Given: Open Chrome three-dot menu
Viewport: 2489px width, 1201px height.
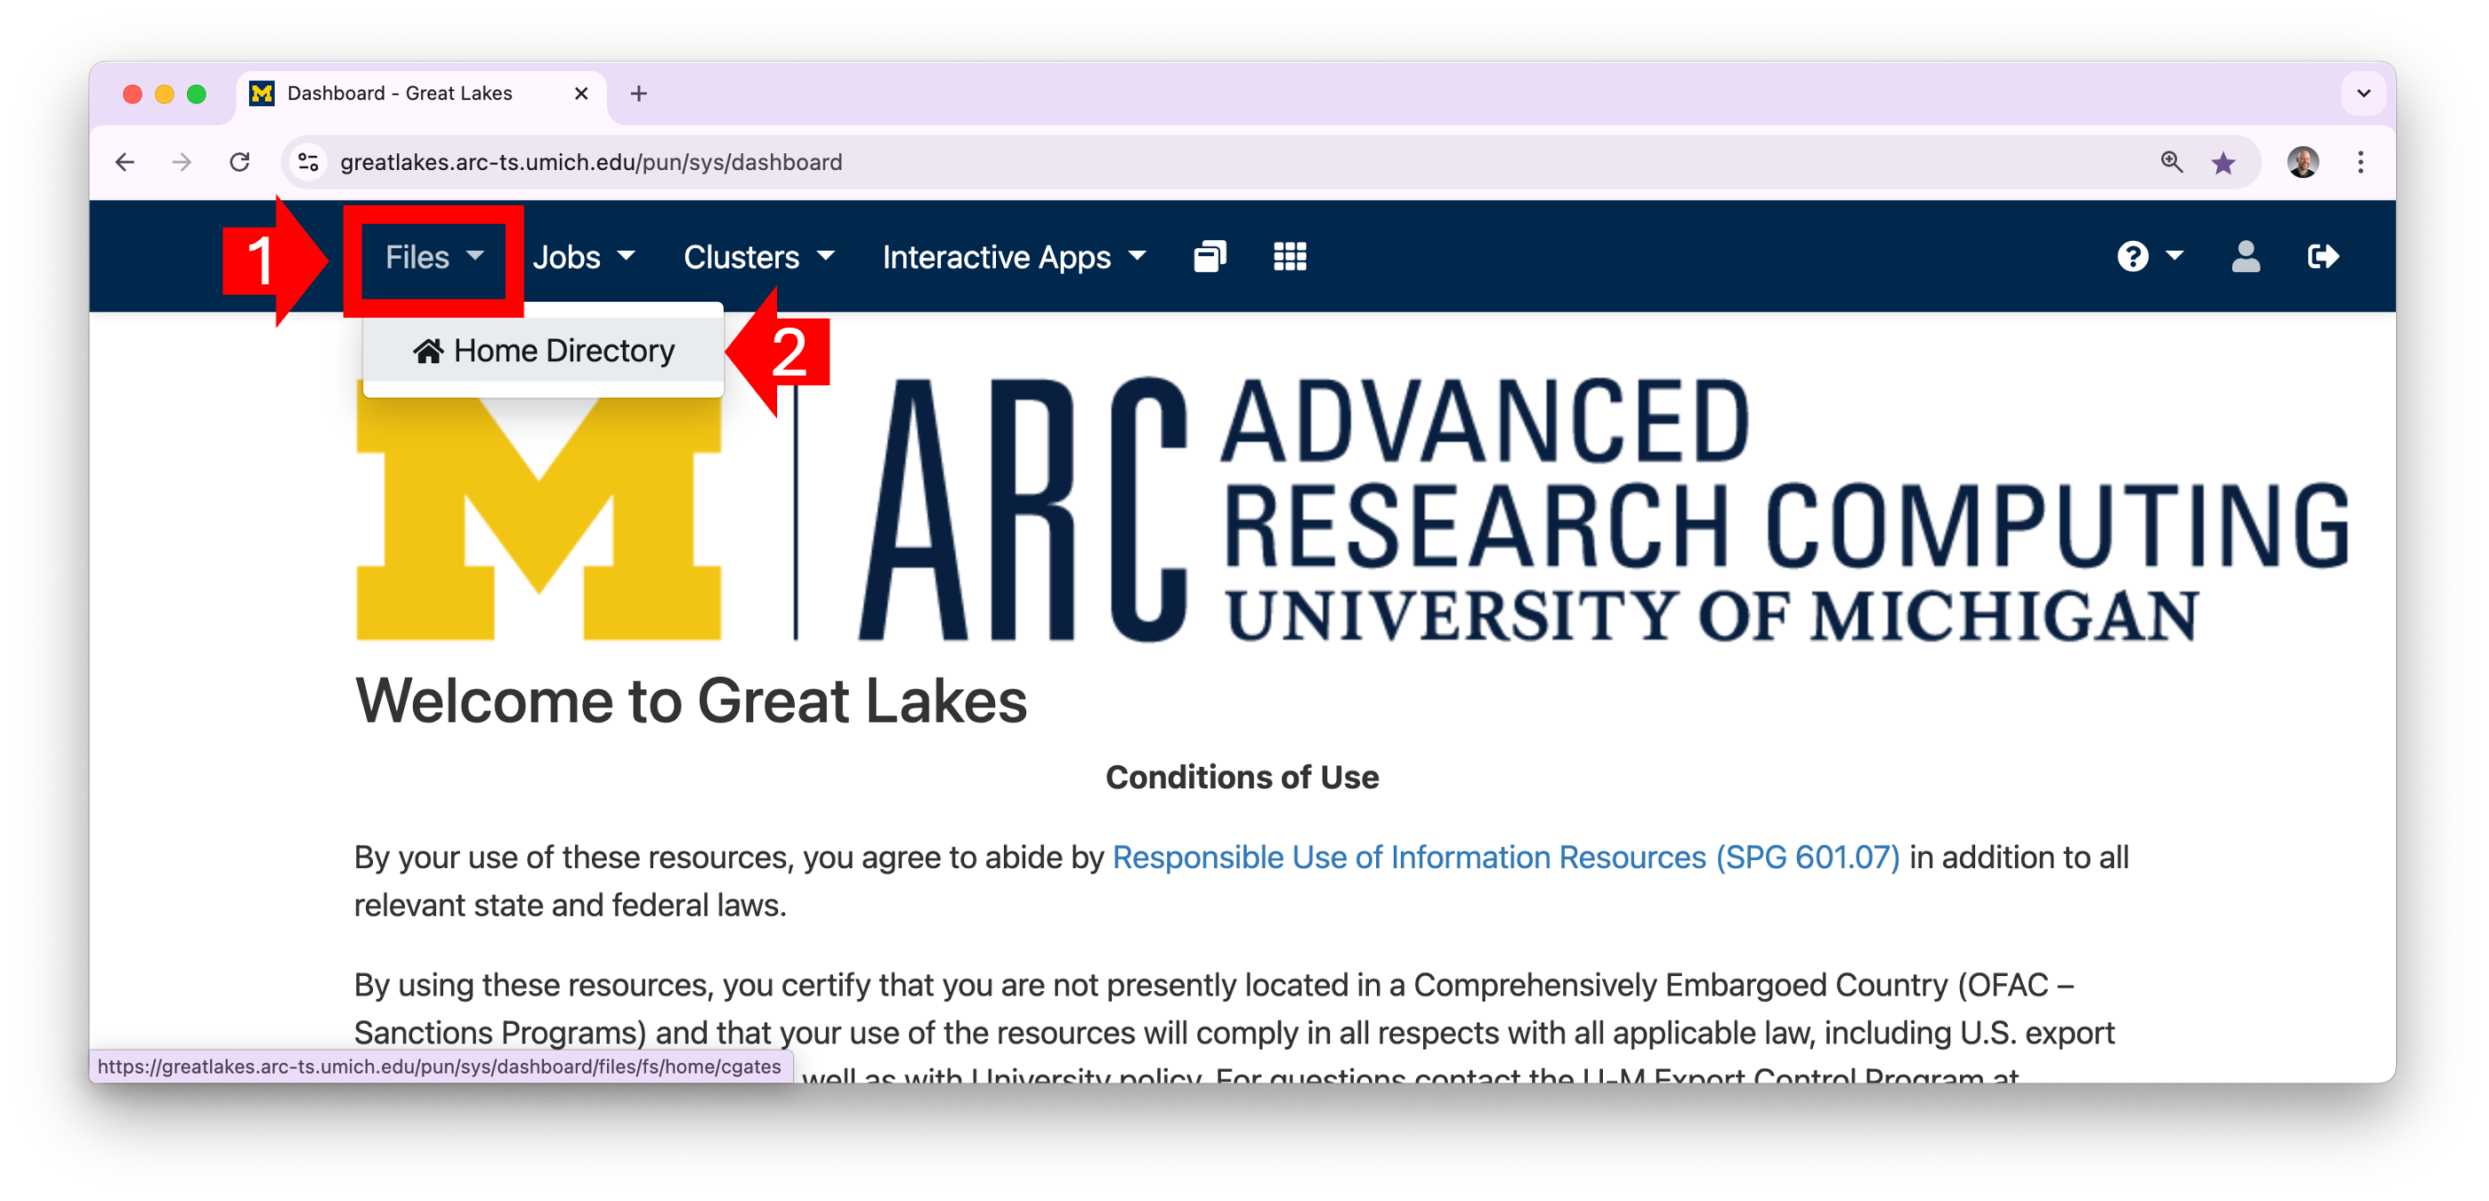Looking at the screenshot, I should (x=2361, y=162).
